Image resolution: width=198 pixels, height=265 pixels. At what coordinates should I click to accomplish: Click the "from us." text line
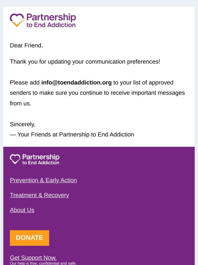[21, 103]
